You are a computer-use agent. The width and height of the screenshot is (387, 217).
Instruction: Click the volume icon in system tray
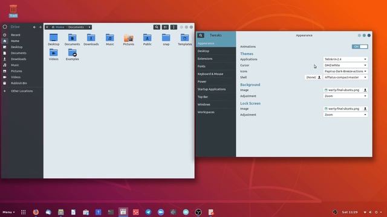point(370,212)
